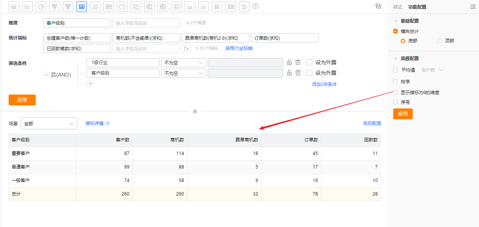Click the orange 应用 button under filters
Image resolution: width=479 pixels, height=227 pixels.
[22, 100]
